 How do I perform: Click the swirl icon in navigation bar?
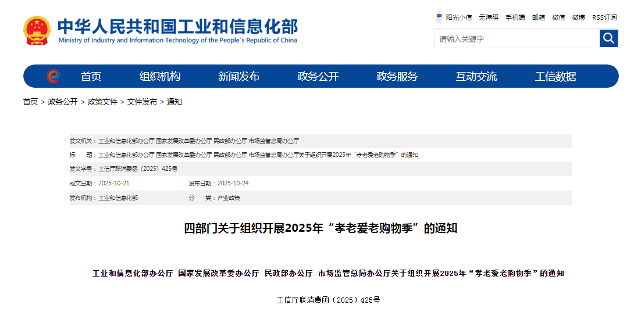point(54,76)
